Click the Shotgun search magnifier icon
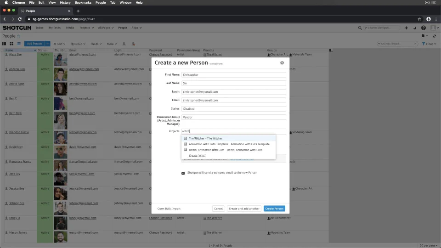The height and width of the screenshot is (248, 441). pyautogui.click(x=360, y=28)
